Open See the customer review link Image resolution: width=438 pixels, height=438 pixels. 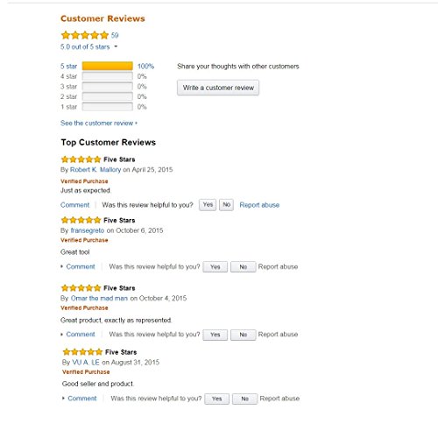click(x=99, y=124)
